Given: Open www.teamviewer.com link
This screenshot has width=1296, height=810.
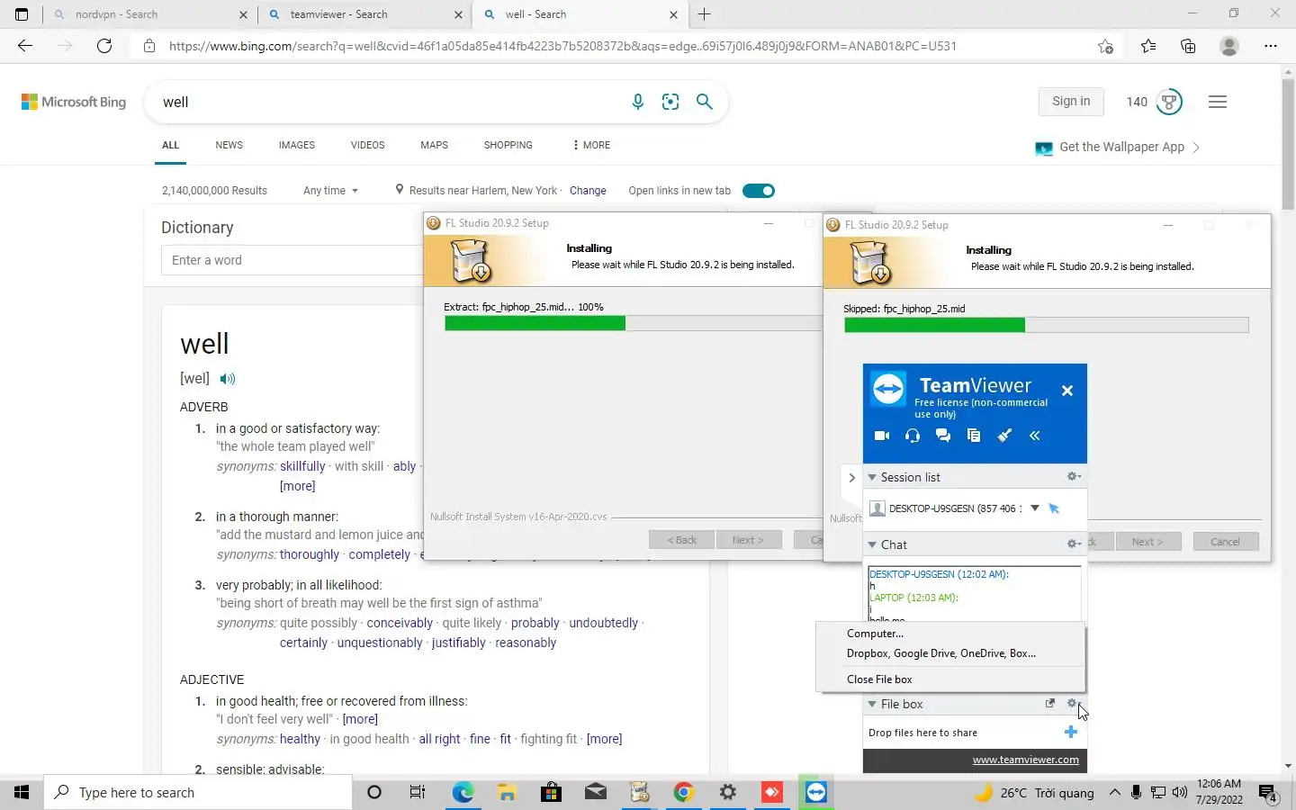Looking at the screenshot, I should [x=1025, y=760].
